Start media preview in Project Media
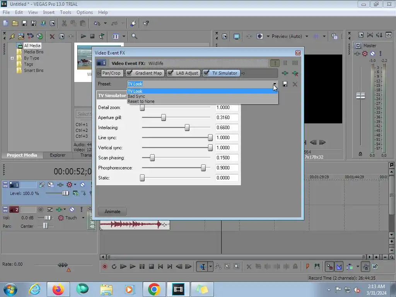 click(83, 36)
